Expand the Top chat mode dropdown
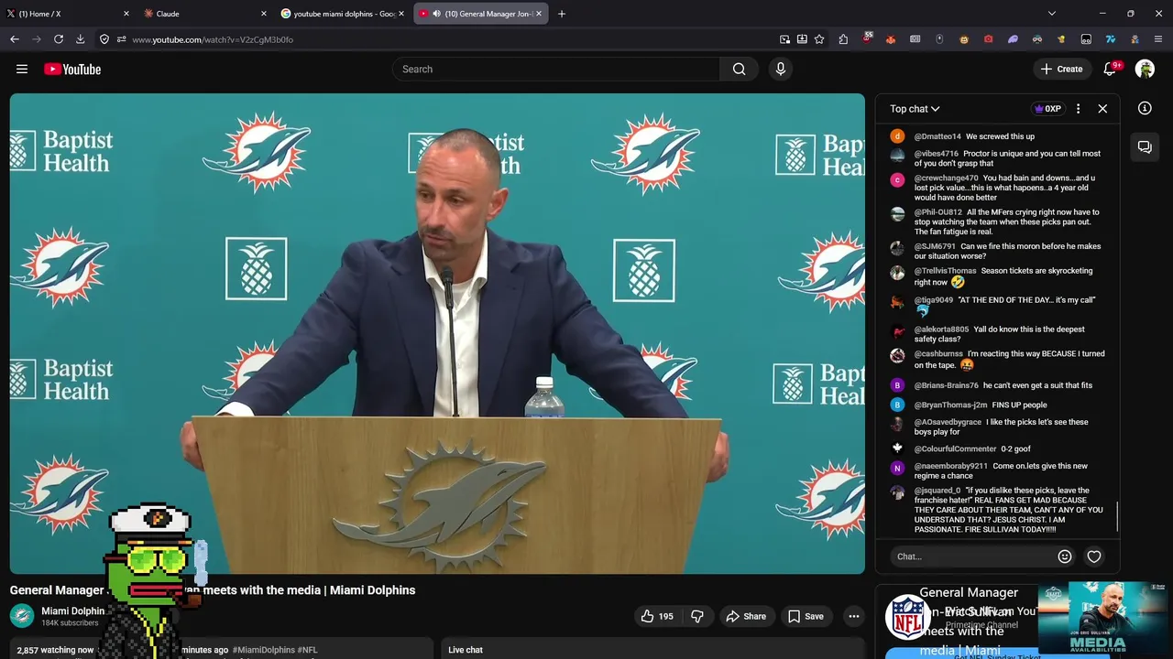Image resolution: width=1173 pixels, height=659 pixels. point(915,109)
